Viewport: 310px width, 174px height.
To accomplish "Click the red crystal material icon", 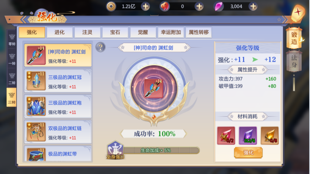I will click(226, 136).
